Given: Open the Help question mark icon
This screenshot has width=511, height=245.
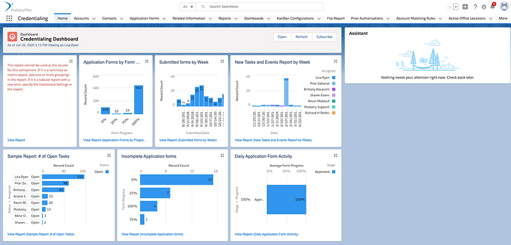Looking at the screenshot, I should tap(475, 7).
